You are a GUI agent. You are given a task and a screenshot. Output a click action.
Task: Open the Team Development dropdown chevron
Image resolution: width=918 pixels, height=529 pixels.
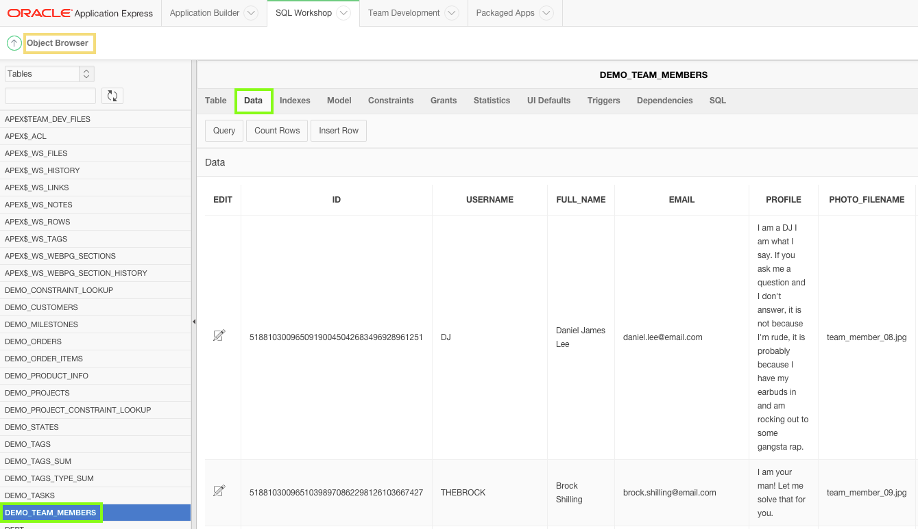451,13
